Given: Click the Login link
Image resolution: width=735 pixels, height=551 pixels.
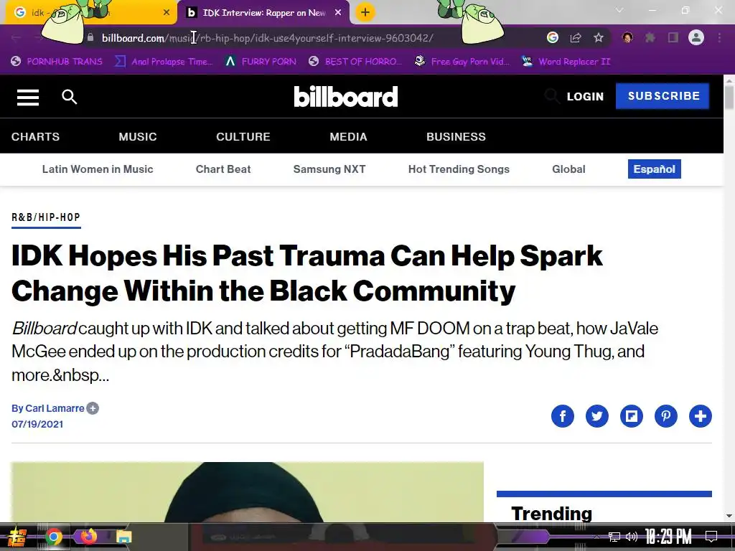Looking at the screenshot, I should click(x=585, y=97).
